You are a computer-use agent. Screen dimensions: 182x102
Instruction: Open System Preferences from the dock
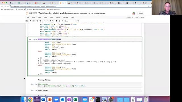point(111,99)
